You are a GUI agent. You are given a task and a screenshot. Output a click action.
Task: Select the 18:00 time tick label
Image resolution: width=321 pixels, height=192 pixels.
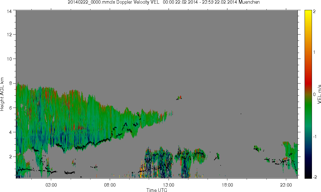[227, 185]
